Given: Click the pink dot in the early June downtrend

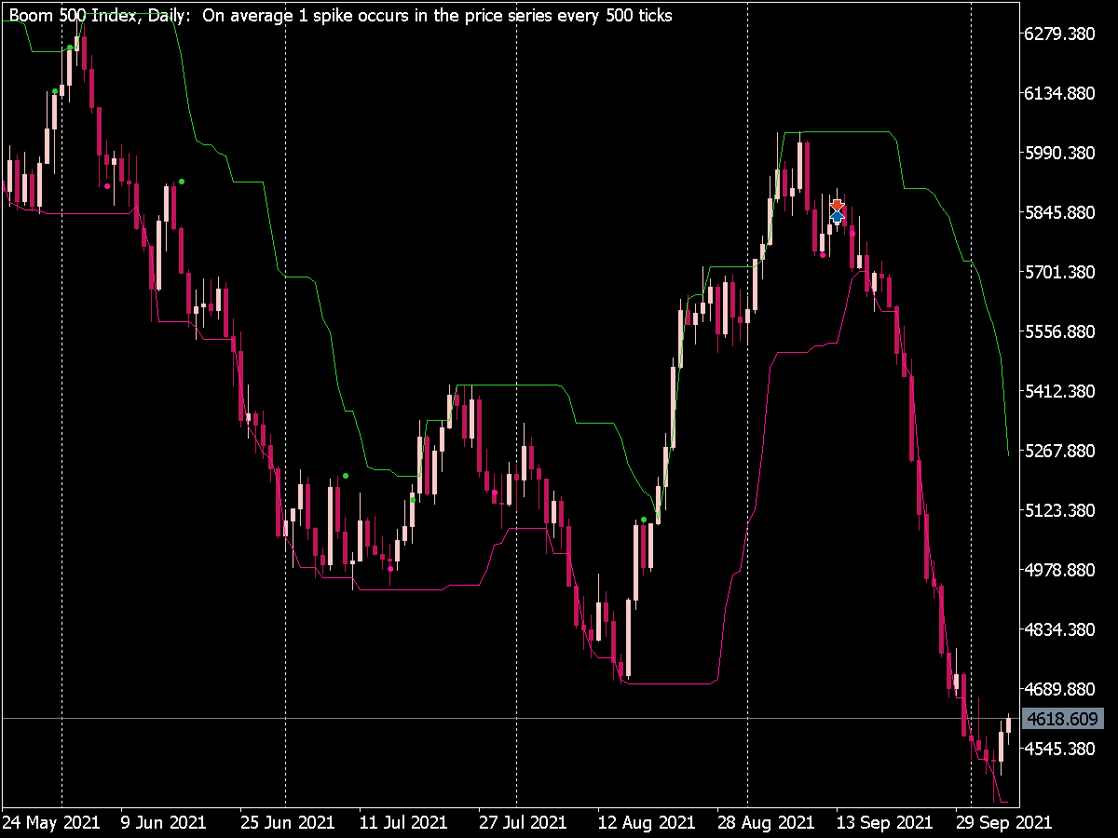Looking at the screenshot, I should pos(107,186).
